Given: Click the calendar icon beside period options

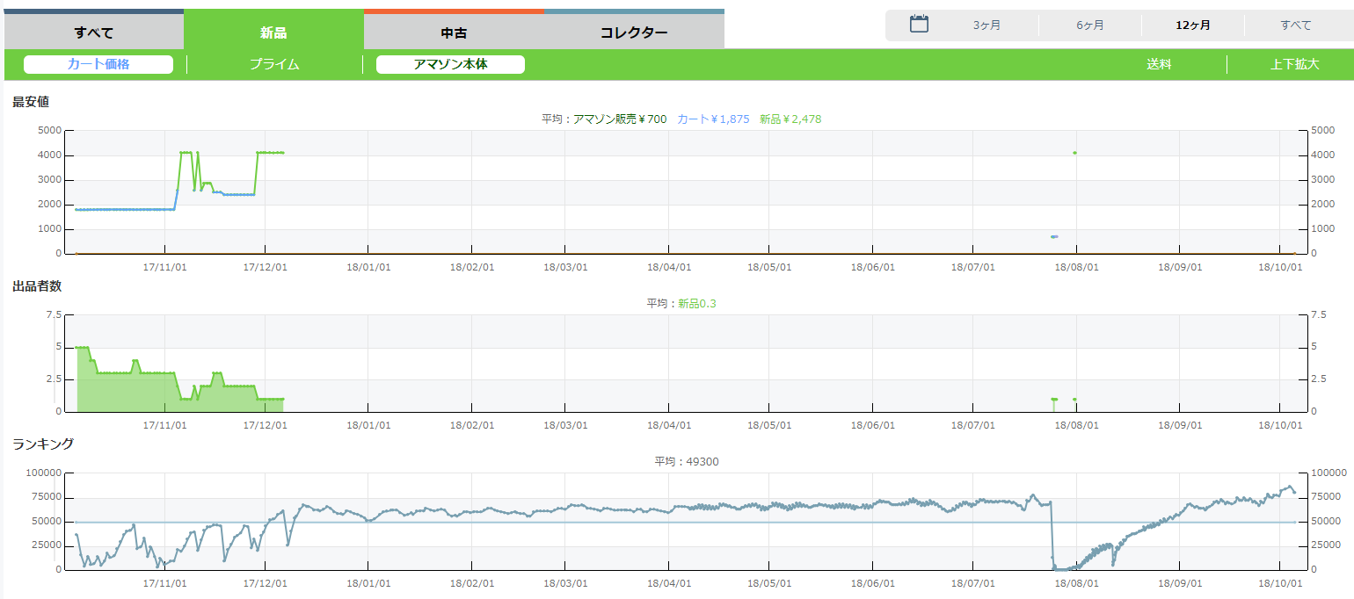Looking at the screenshot, I should [919, 25].
